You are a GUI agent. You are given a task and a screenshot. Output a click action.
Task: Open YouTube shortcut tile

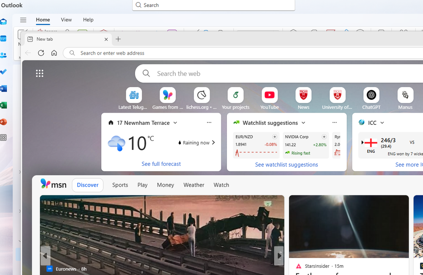269,99
